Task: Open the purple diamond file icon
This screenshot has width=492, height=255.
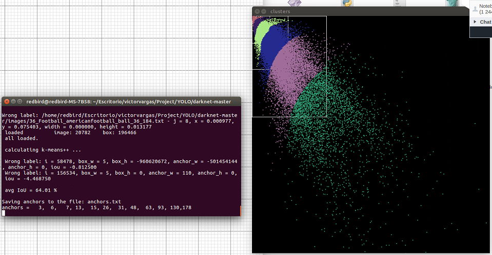Action: [294, 3]
